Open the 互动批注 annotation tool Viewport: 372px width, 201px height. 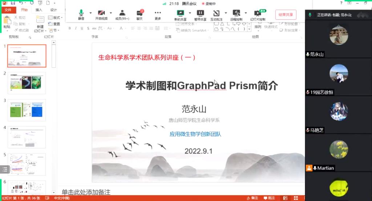[216, 14]
